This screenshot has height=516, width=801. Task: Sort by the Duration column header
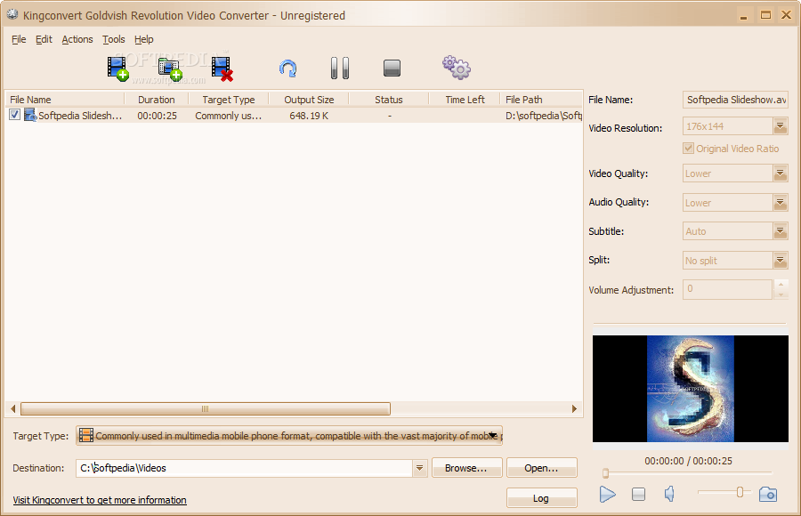[x=157, y=100]
